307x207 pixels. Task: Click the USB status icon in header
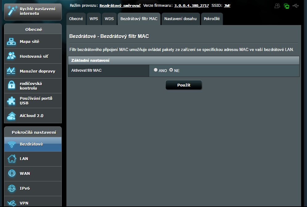[x=296, y=6]
